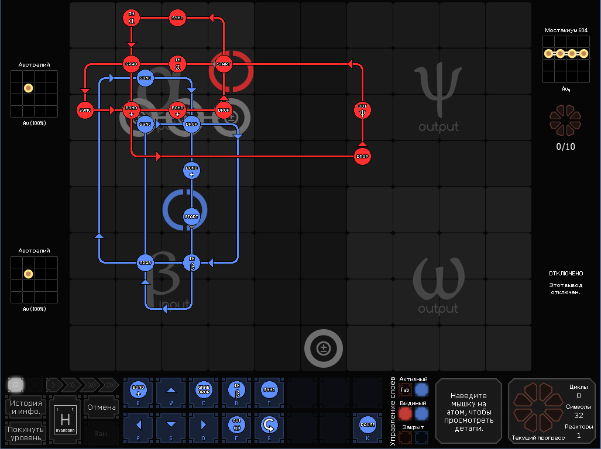Click the lower Австралий input molecule panel

click(34, 280)
